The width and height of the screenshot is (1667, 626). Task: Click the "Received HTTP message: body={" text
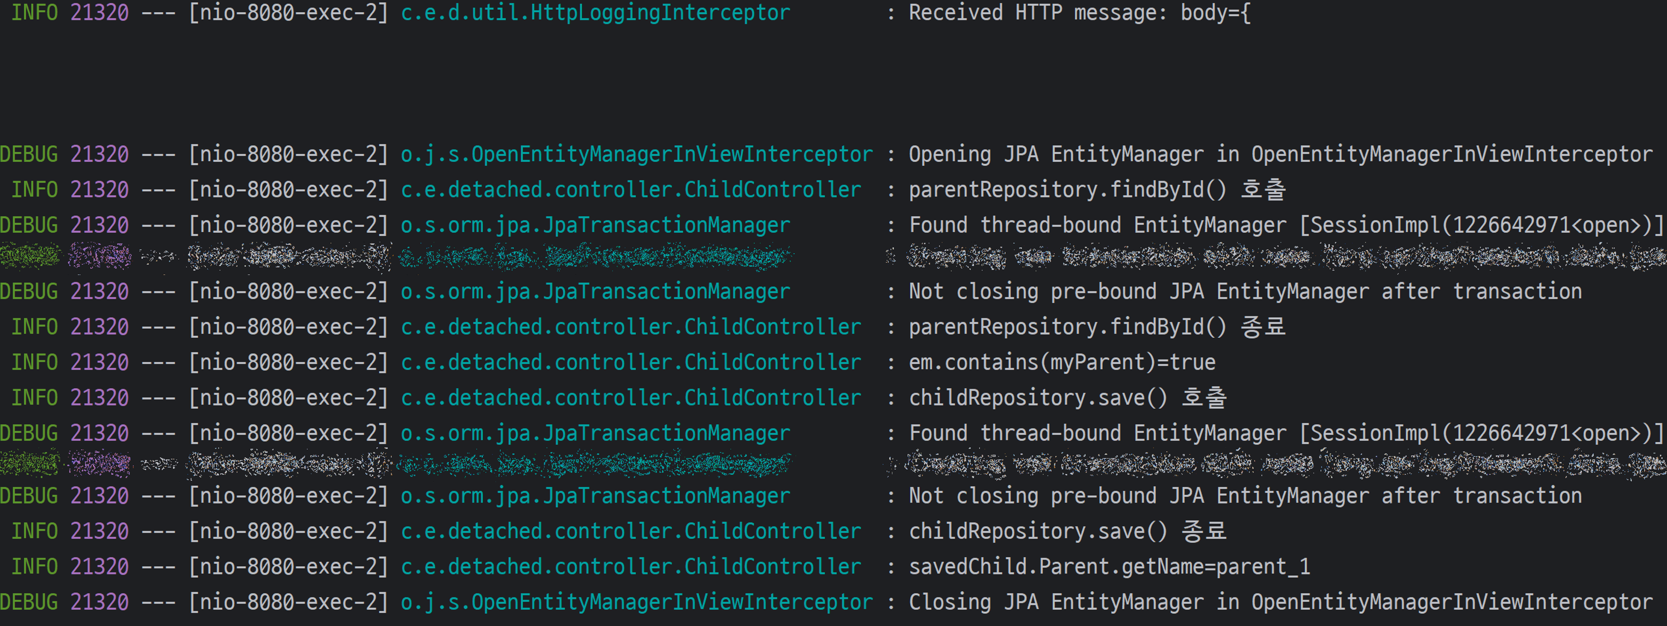click(1079, 13)
